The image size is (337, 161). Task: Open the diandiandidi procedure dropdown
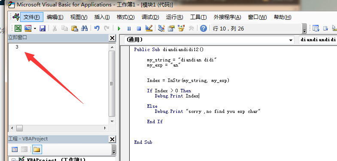[318, 40]
